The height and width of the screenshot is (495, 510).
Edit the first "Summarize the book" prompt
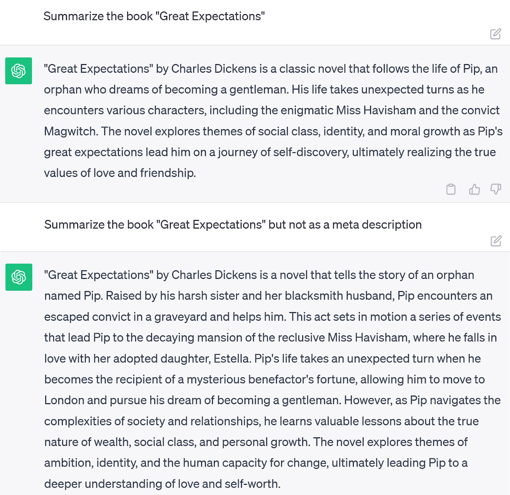(x=495, y=34)
